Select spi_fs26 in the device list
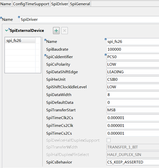Screen dimensions: 159x168 click(x=20, y=40)
